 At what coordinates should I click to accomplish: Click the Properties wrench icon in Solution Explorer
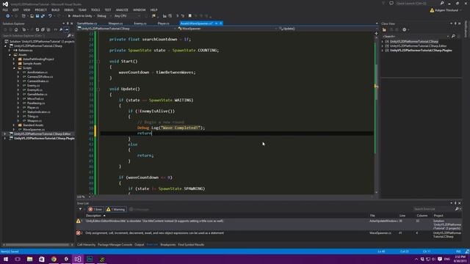pyautogui.click(x=61, y=29)
